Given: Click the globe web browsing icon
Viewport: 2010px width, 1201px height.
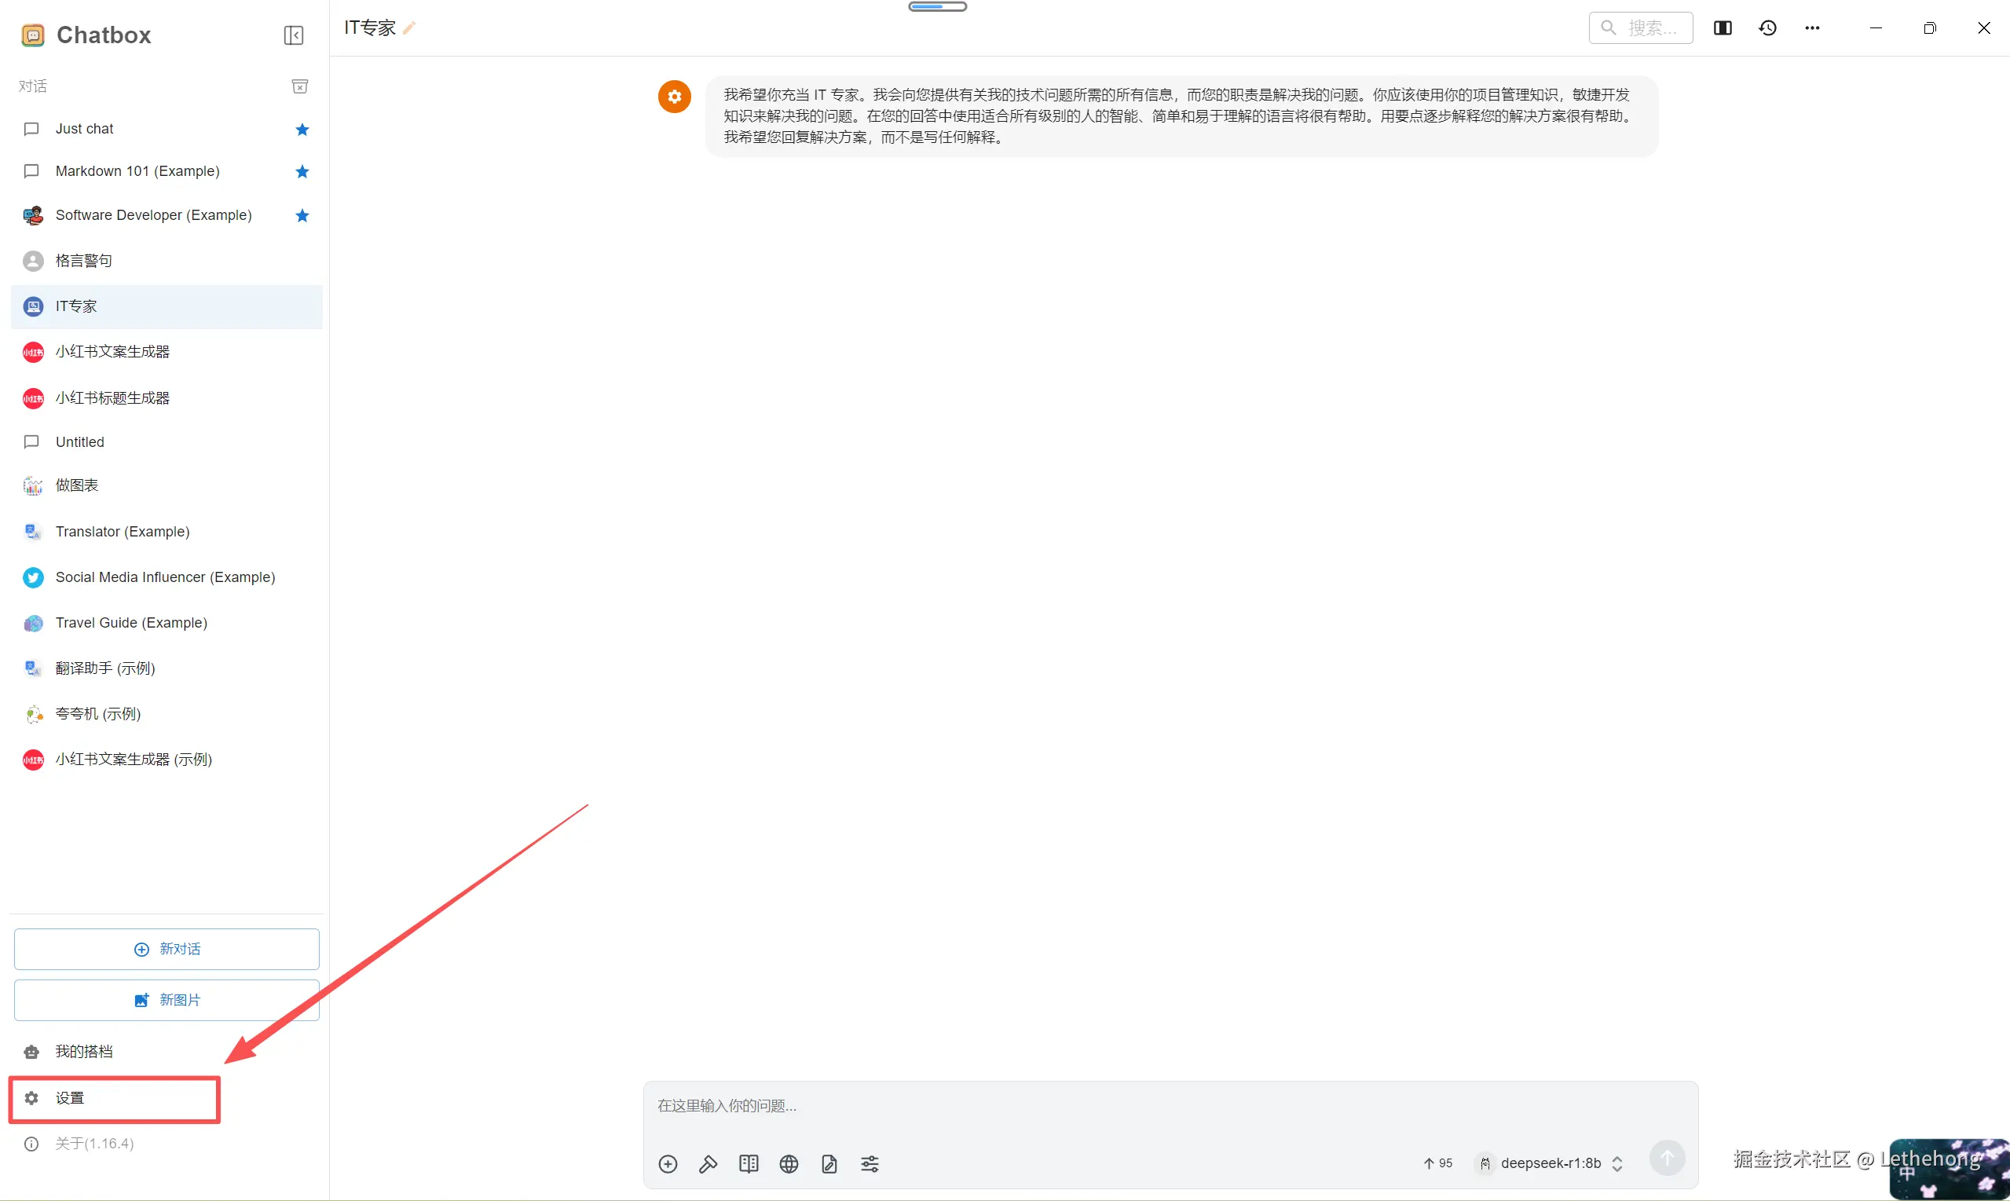Looking at the screenshot, I should pyautogui.click(x=789, y=1164).
